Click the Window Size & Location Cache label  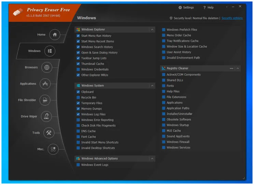click(187, 47)
